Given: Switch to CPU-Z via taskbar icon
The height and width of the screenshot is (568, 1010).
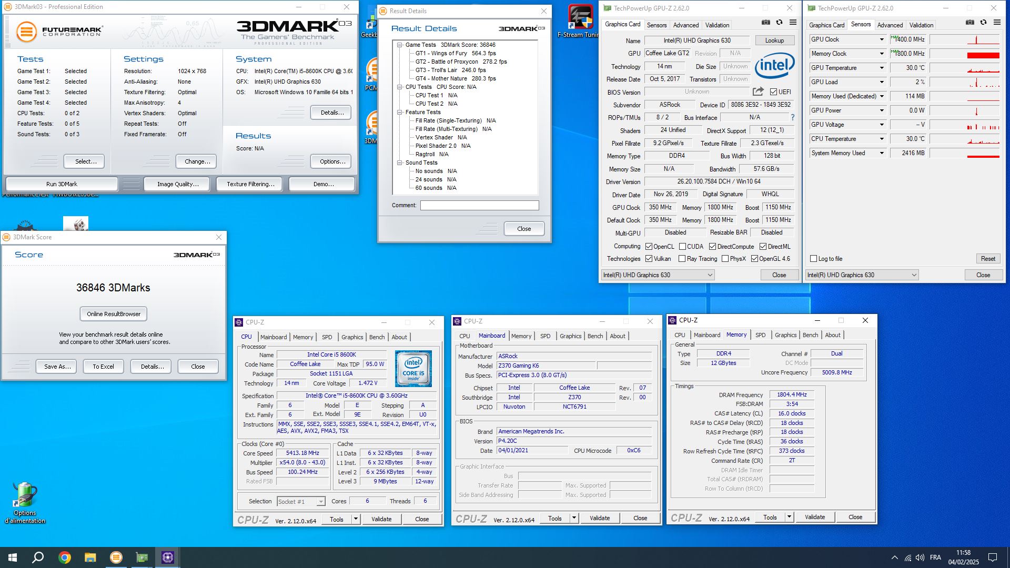Looking at the screenshot, I should (x=168, y=557).
